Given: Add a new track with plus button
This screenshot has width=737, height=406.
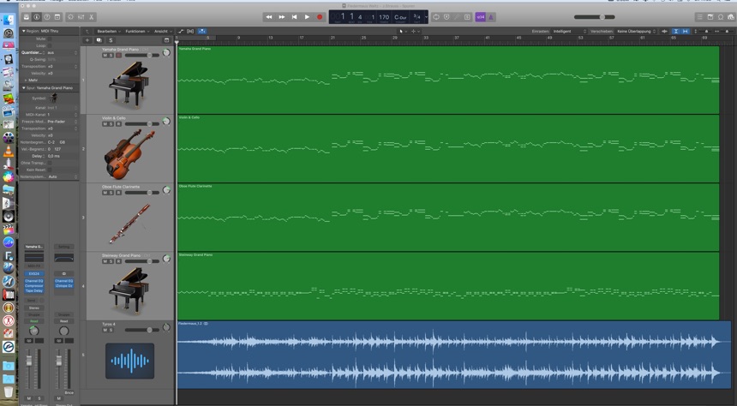Looking at the screenshot, I should [x=87, y=40].
